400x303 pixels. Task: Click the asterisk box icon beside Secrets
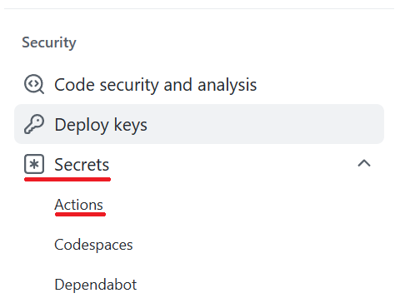pos(34,164)
